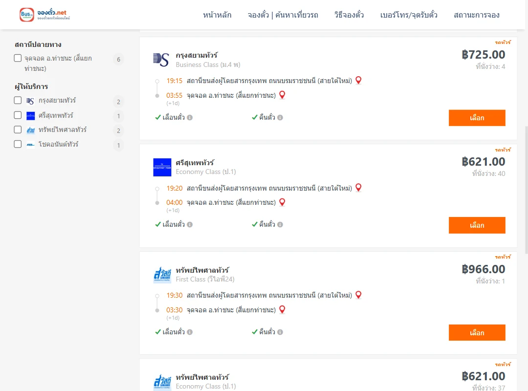Open วิธีจองตั๋ว in the top navigation
The image size is (528, 391).
349,15
